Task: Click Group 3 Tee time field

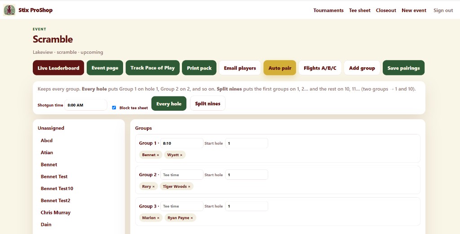Action: click(182, 206)
